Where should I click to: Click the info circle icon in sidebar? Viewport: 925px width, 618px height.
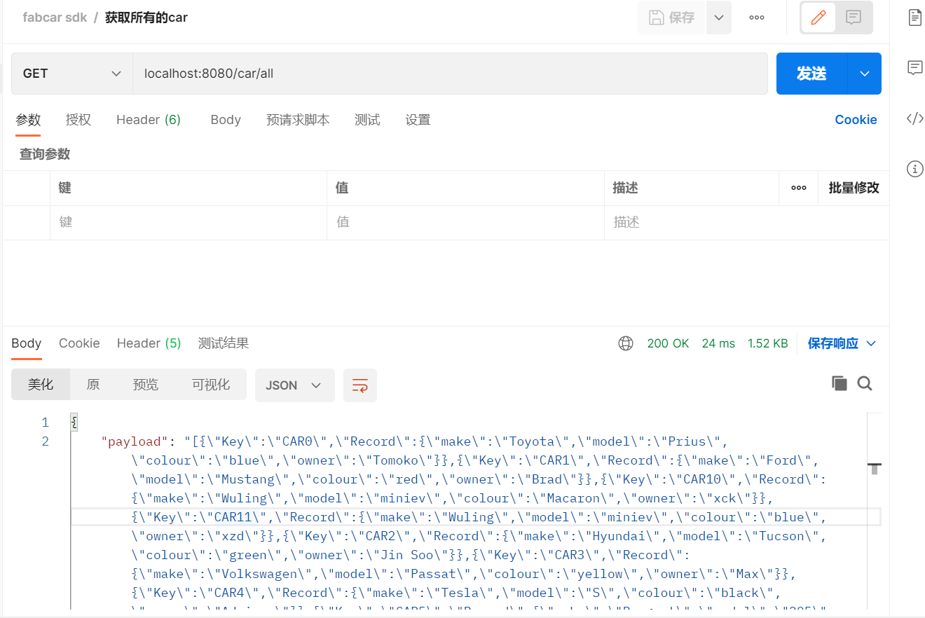click(x=915, y=168)
